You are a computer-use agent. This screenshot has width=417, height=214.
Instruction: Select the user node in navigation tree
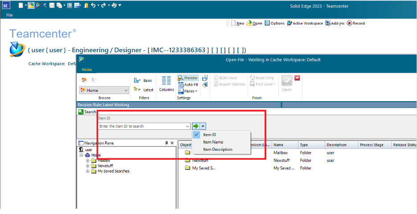tap(86, 150)
